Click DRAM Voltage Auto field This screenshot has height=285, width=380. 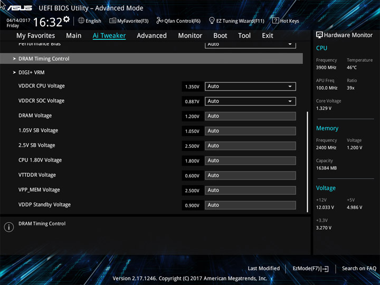250,116
